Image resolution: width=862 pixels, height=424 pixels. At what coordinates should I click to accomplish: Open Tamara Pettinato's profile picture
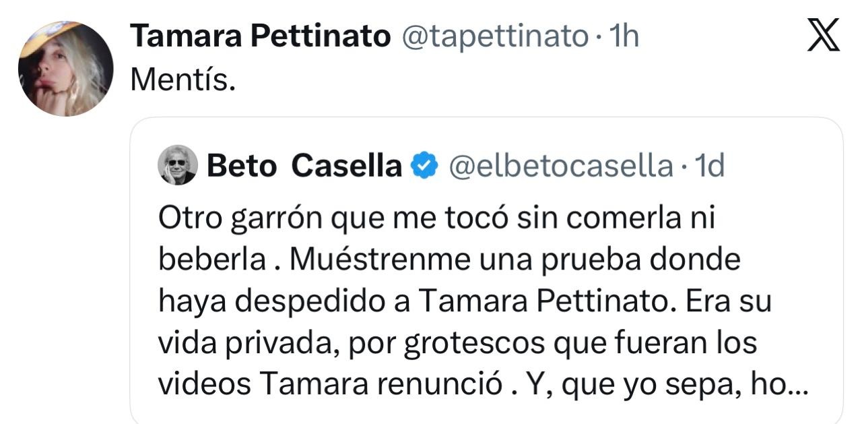coord(66,68)
